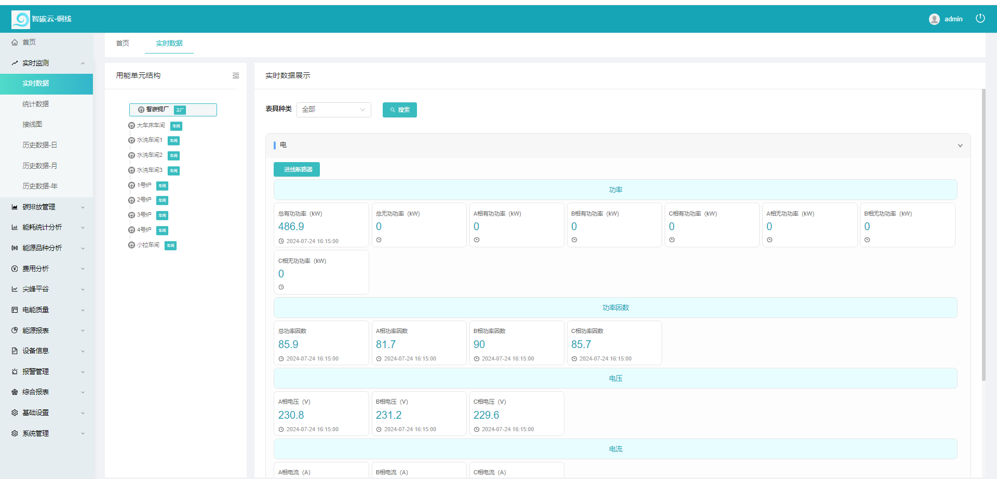Open the tree filter icon beside 用能单元结构
The image size is (997, 479).
[x=236, y=76]
